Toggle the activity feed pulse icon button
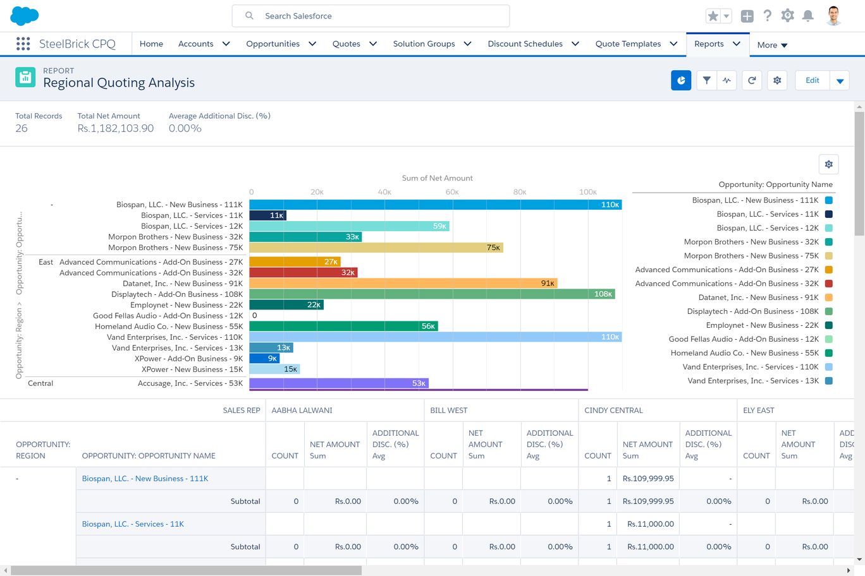 (x=727, y=80)
